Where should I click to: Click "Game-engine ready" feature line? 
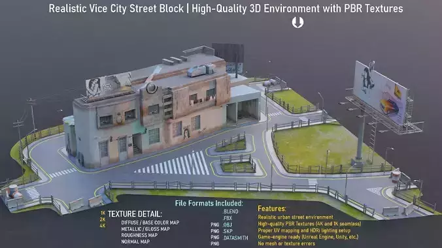tap(308, 237)
